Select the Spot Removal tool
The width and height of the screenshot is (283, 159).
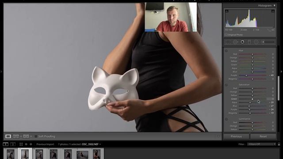(235, 42)
